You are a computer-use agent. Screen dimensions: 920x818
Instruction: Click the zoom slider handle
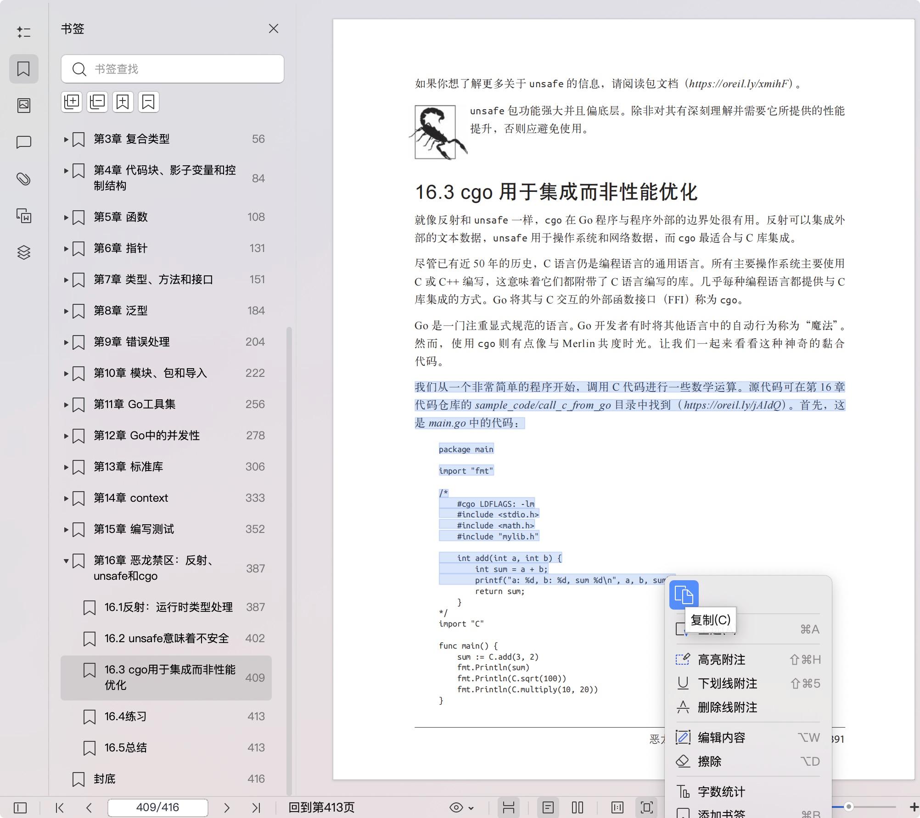pos(849,807)
